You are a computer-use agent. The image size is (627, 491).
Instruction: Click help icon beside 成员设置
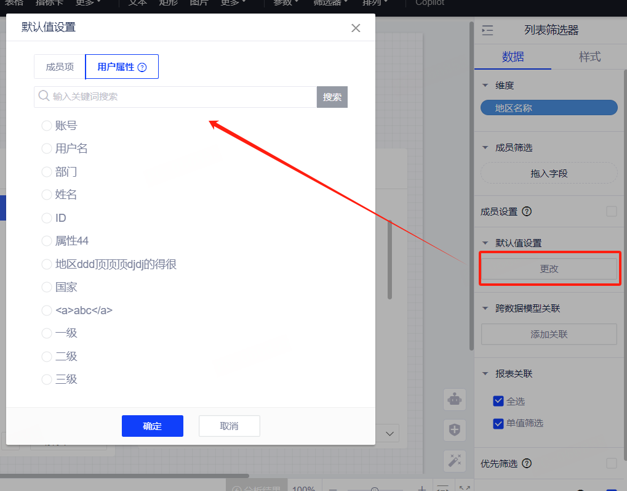coord(527,211)
